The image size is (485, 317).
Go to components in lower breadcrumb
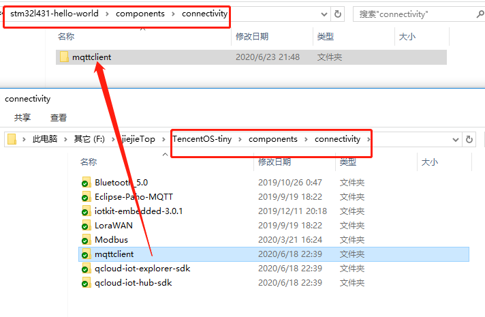pyautogui.click(x=272, y=139)
